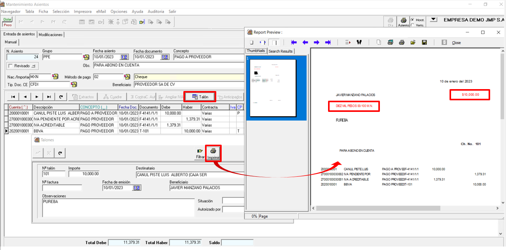Switch currency to Peso
506x250 pixels.
[x=7, y=25]
